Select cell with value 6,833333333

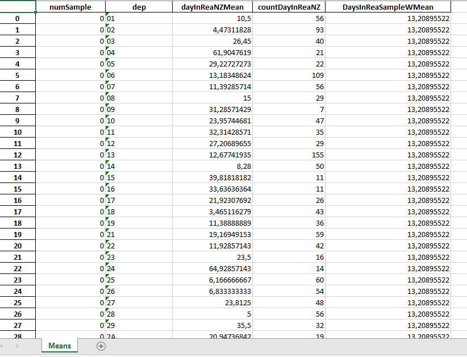pos(212,291)
